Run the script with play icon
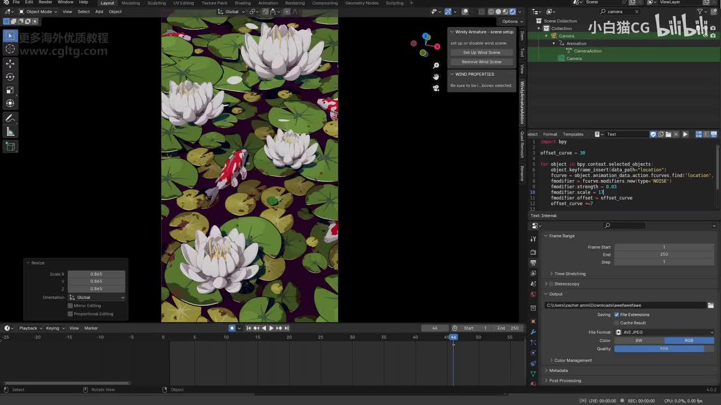Image resolution: width=721 pixels, height=405 pixels. pos(685,134)
